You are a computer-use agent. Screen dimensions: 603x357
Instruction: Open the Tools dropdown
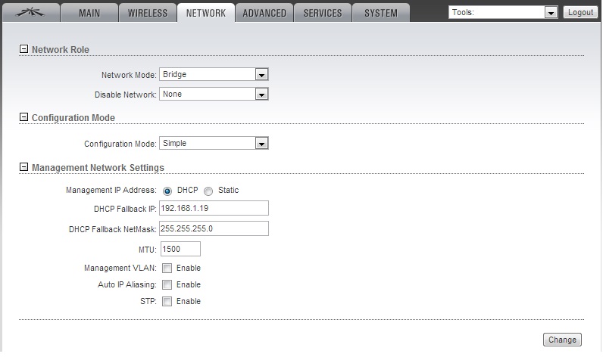point(503,12)
